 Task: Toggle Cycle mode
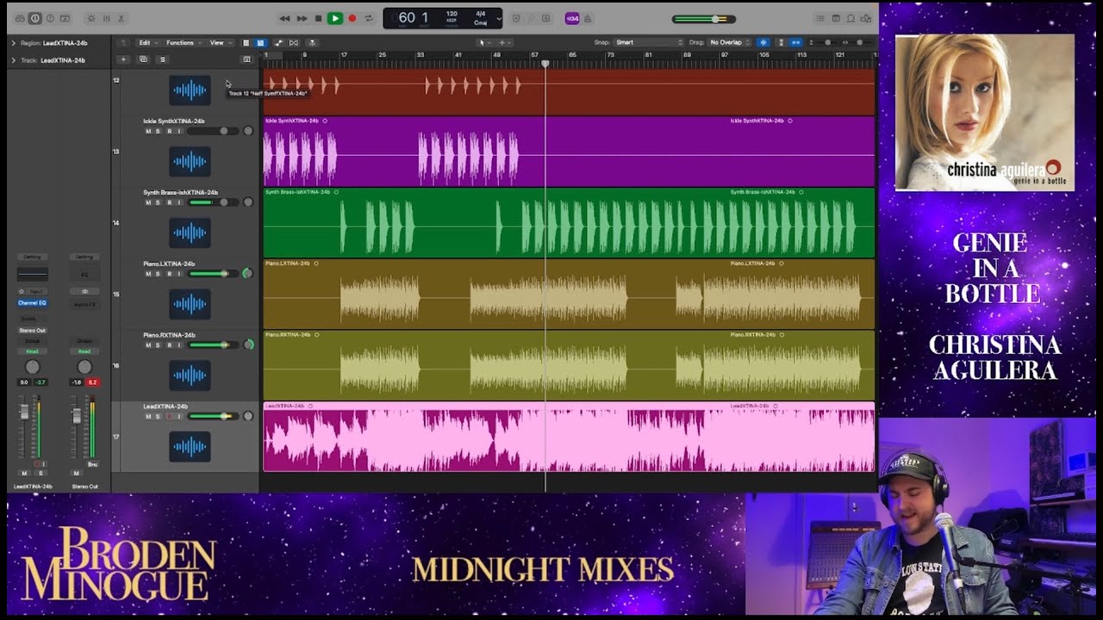[369, 18]
